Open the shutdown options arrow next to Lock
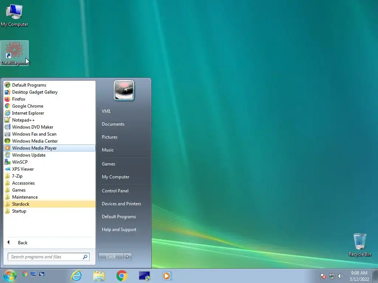This screenshot has height=283, width=378. 127,257
